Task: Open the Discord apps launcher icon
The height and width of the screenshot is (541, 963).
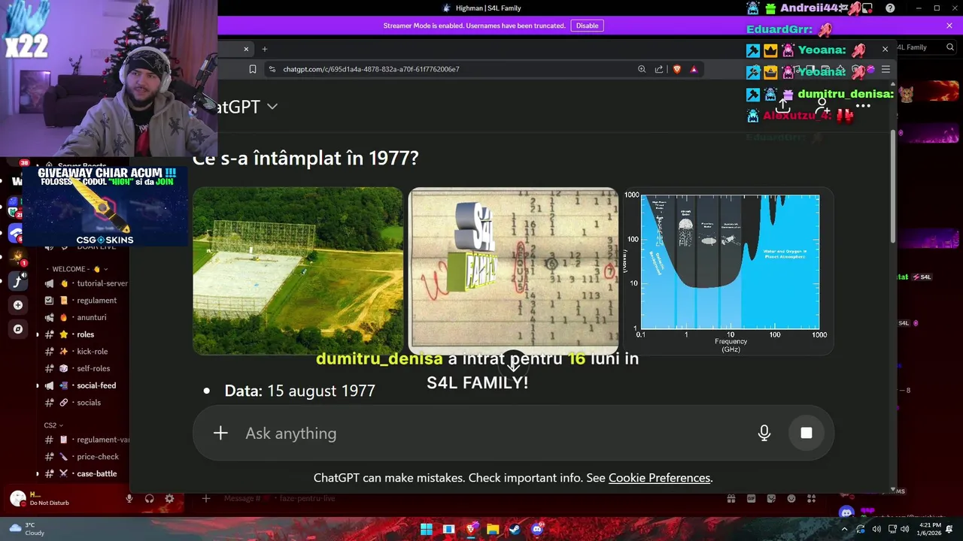Action: (x=812, y=498)
